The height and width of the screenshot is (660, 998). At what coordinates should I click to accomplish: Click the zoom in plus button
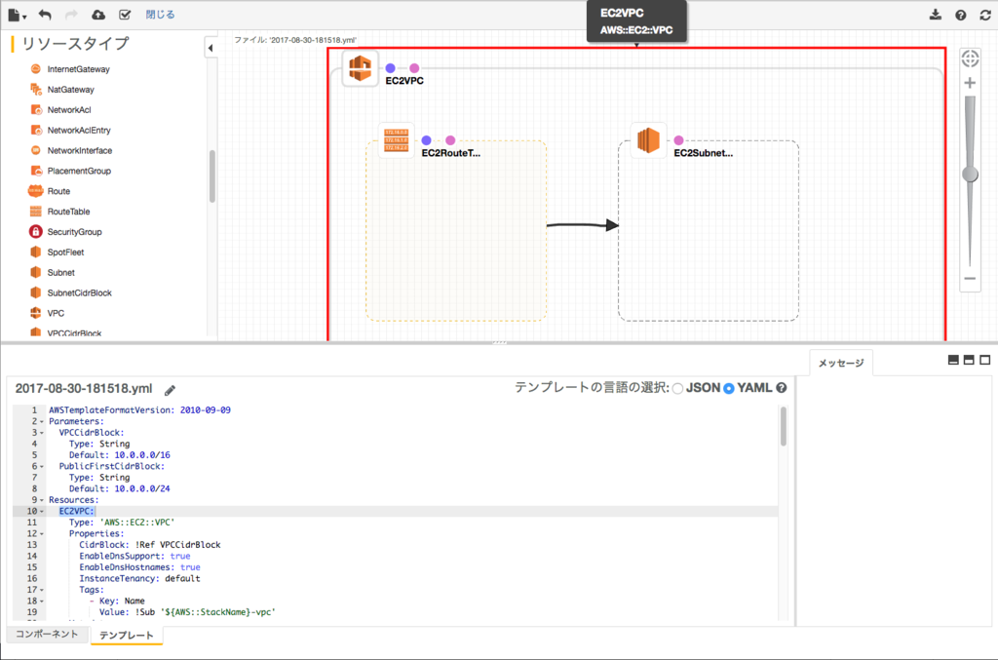(x=970, y=83)
